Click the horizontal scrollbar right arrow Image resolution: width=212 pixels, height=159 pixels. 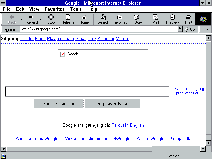[x=203, y=149]
